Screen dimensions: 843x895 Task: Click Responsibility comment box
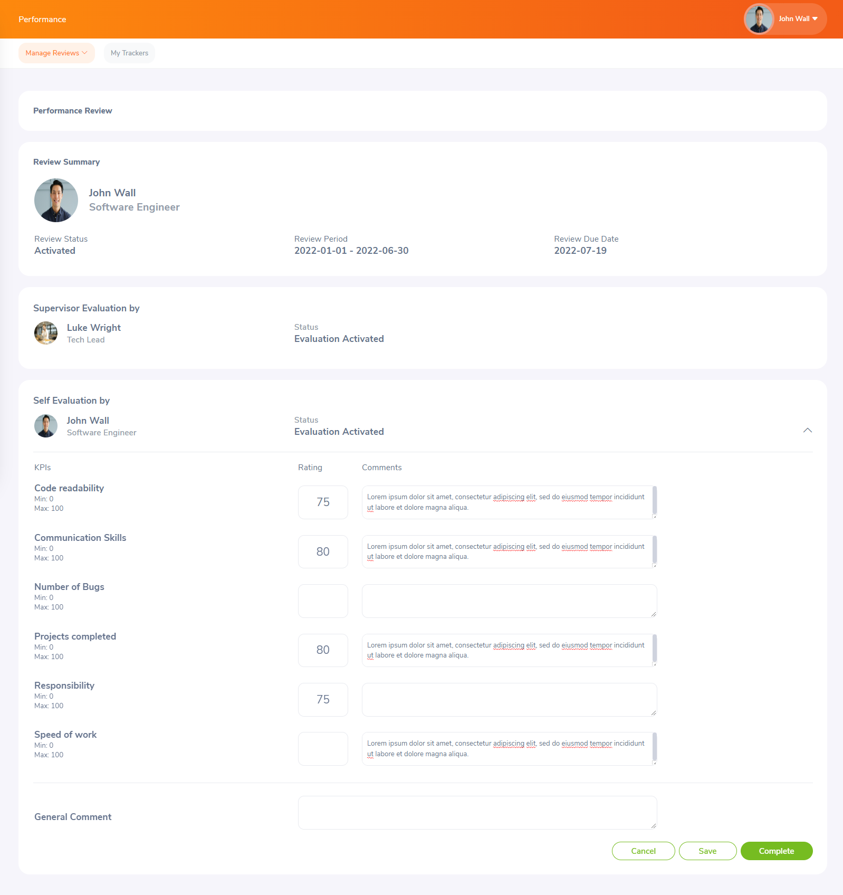[x=509, y=700]
